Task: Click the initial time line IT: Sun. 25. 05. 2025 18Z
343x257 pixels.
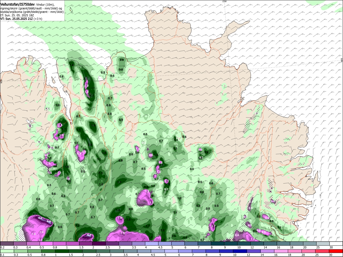Action: point(17,15)
